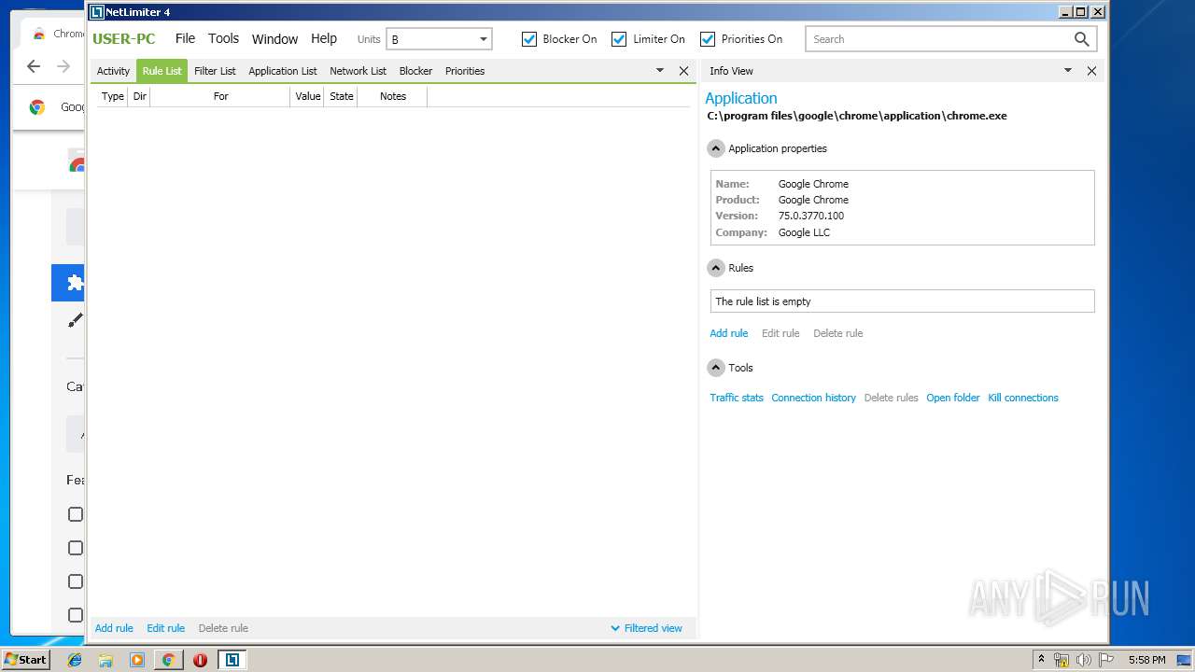Viewport: 1195px width, 672px height.
Task: Click Add rule below the rule list
Action: coord(114,628)
